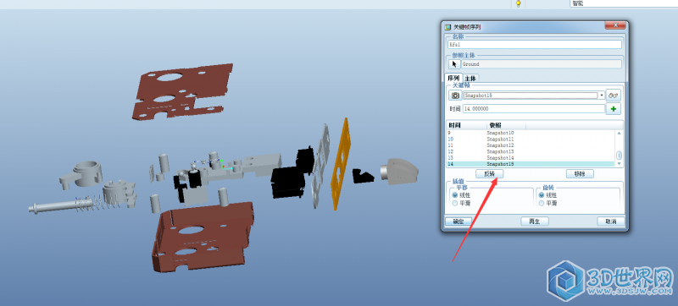Click the reference body selection arrow icon

454,64
